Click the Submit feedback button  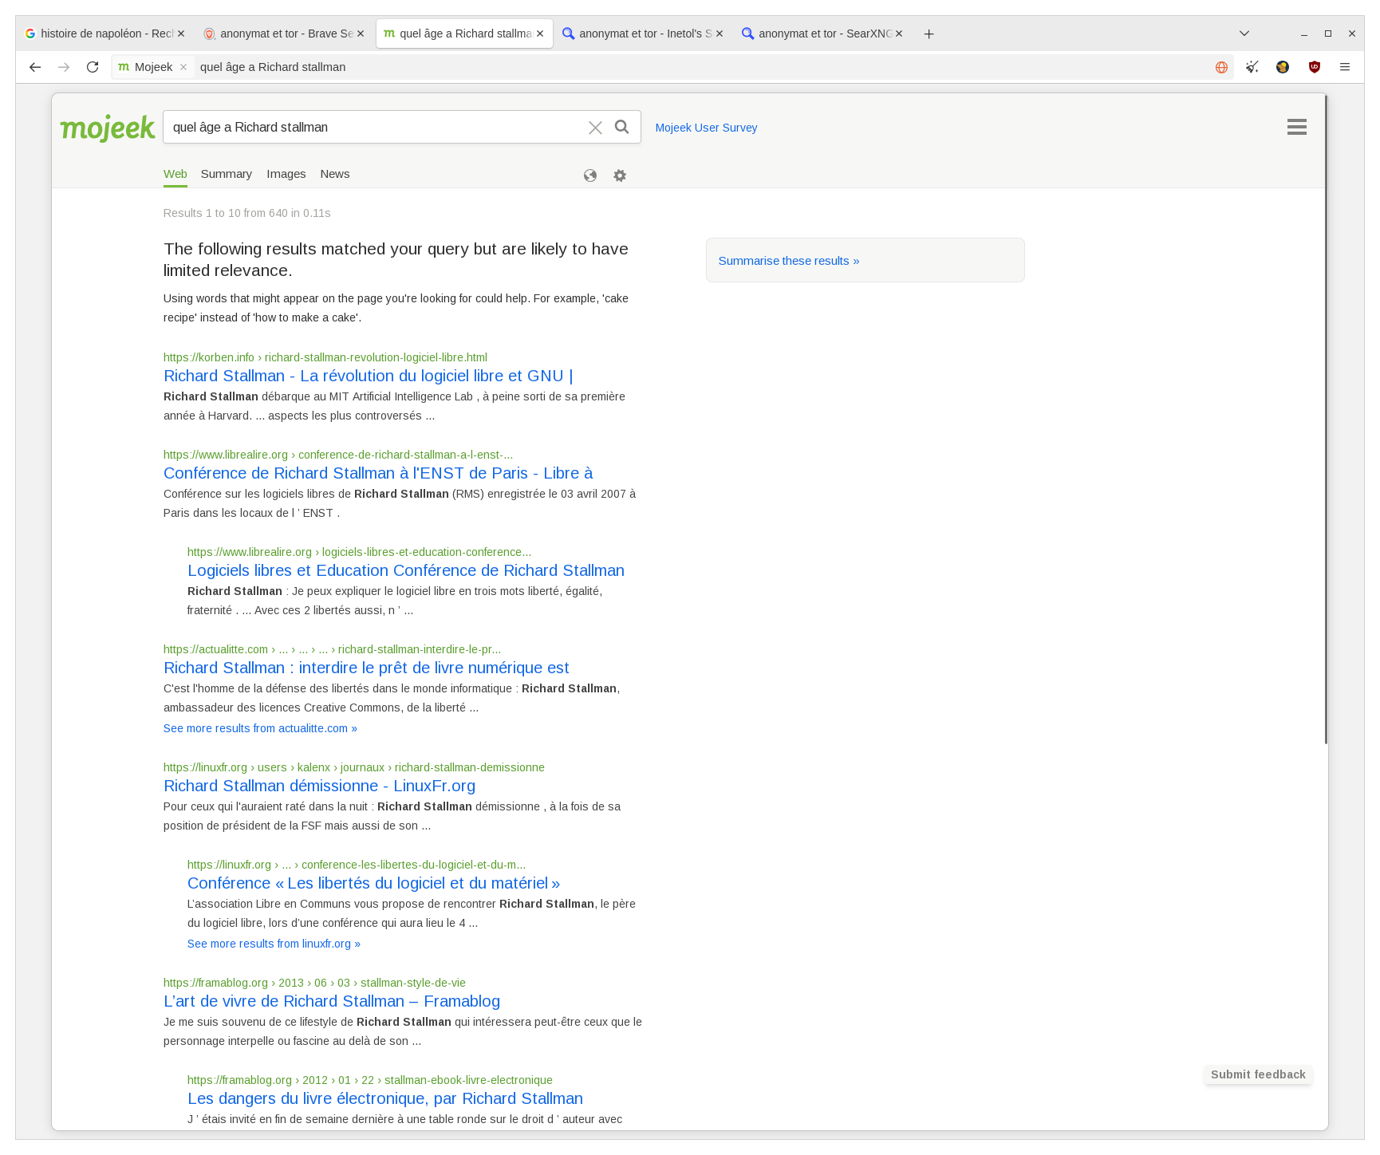(1258, 1074)
